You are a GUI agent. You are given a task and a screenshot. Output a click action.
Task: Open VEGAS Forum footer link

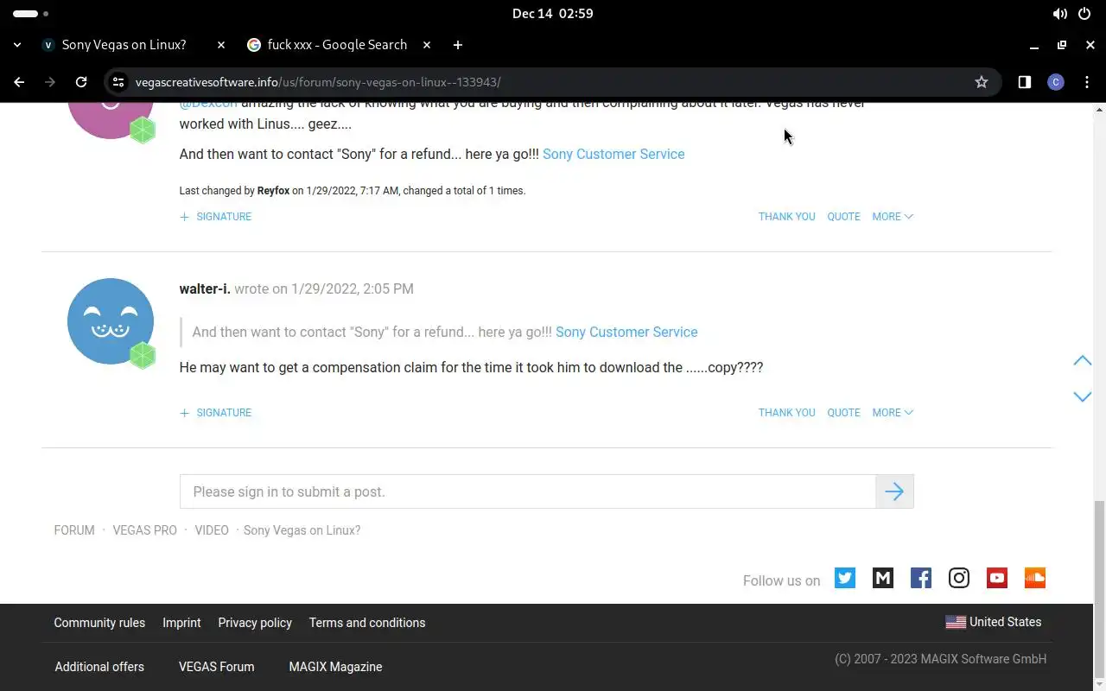point(216,667)
